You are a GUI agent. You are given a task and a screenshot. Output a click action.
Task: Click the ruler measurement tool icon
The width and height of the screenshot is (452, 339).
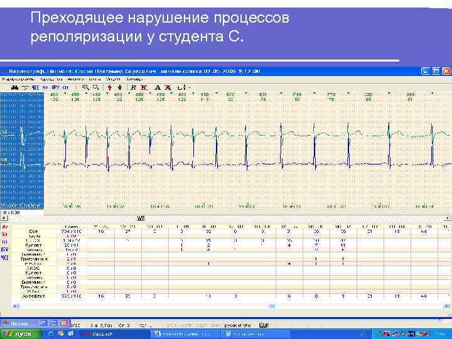[181, 87]
